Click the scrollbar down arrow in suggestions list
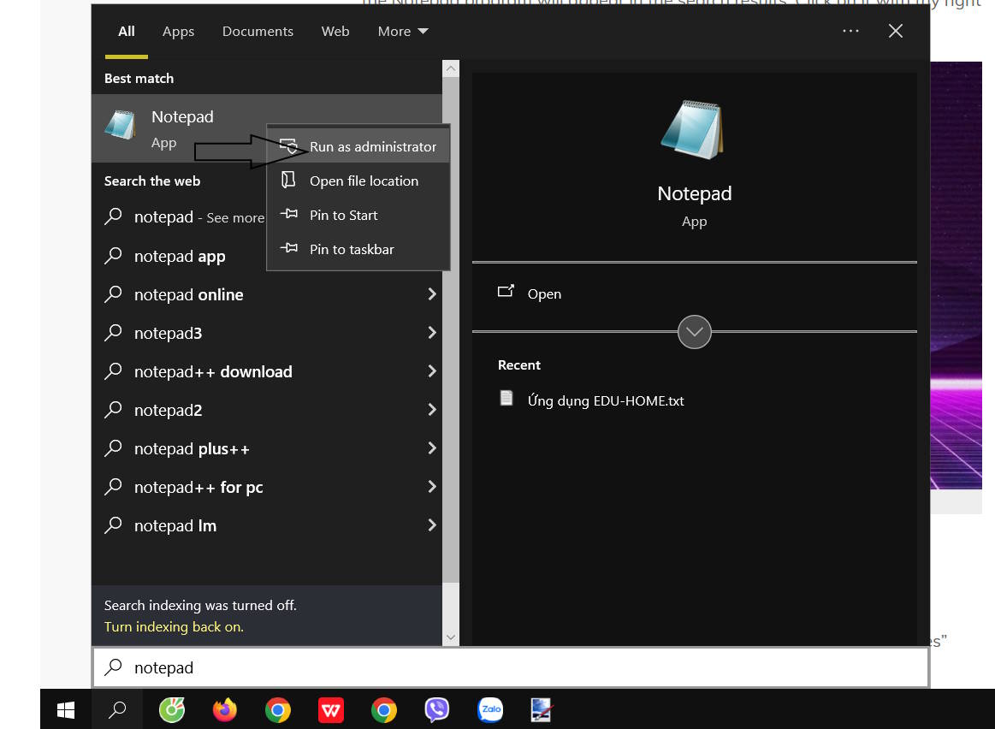 pos(450,637)
